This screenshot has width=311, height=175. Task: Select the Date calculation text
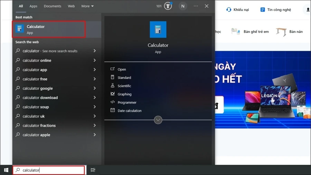(130, 111)
